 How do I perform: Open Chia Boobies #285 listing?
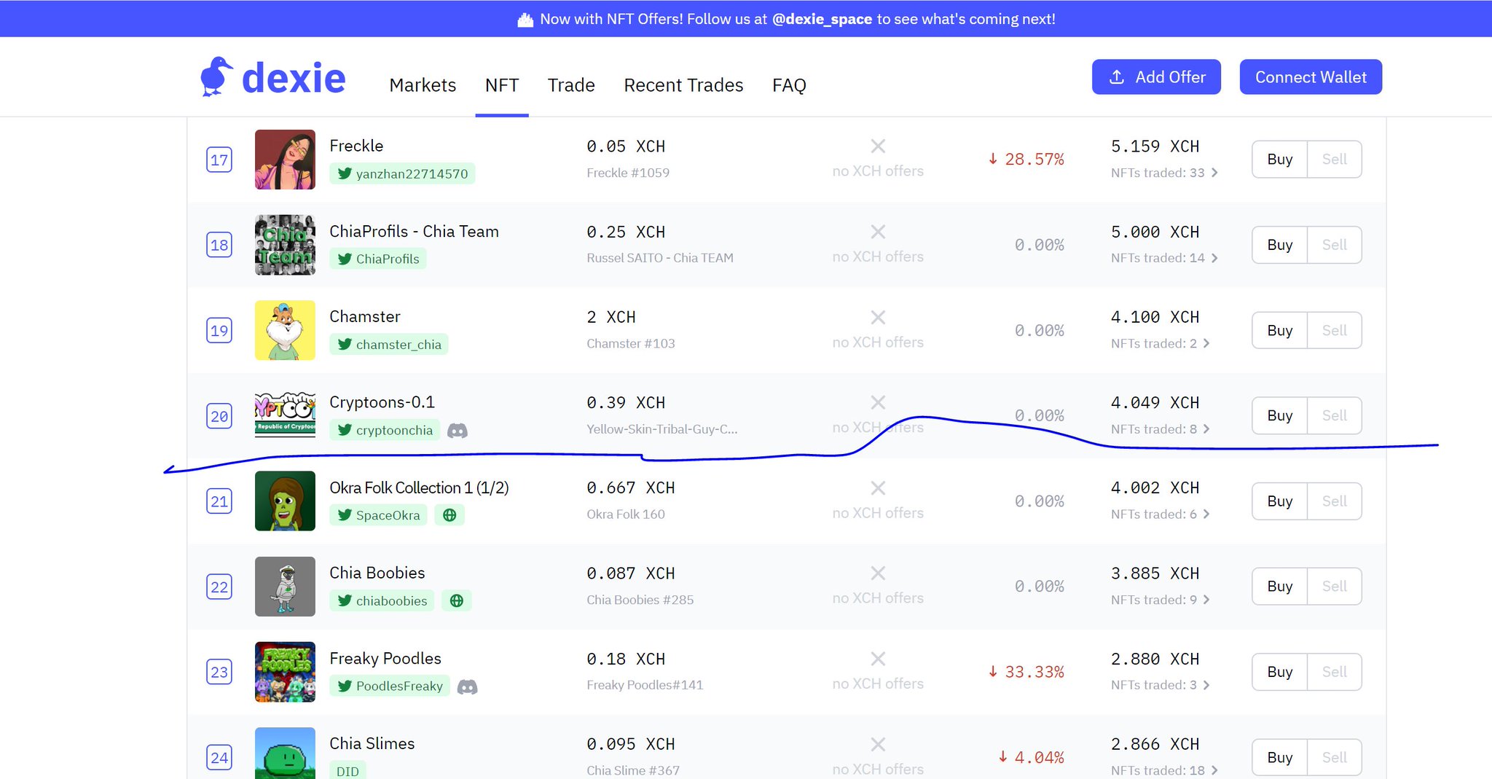point(640,600)
